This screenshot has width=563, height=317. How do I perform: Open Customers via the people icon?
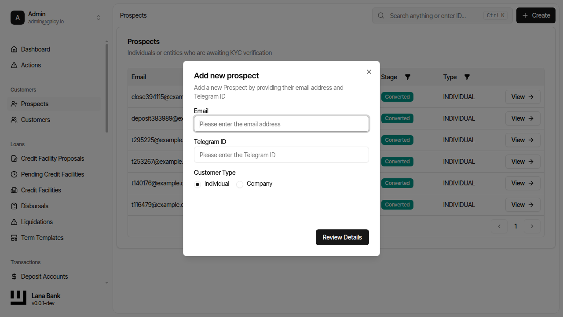15,119
